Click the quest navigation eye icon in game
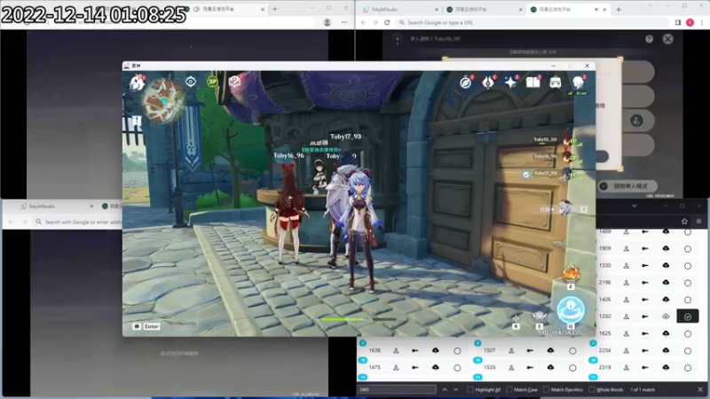 (x=191, y=82)
